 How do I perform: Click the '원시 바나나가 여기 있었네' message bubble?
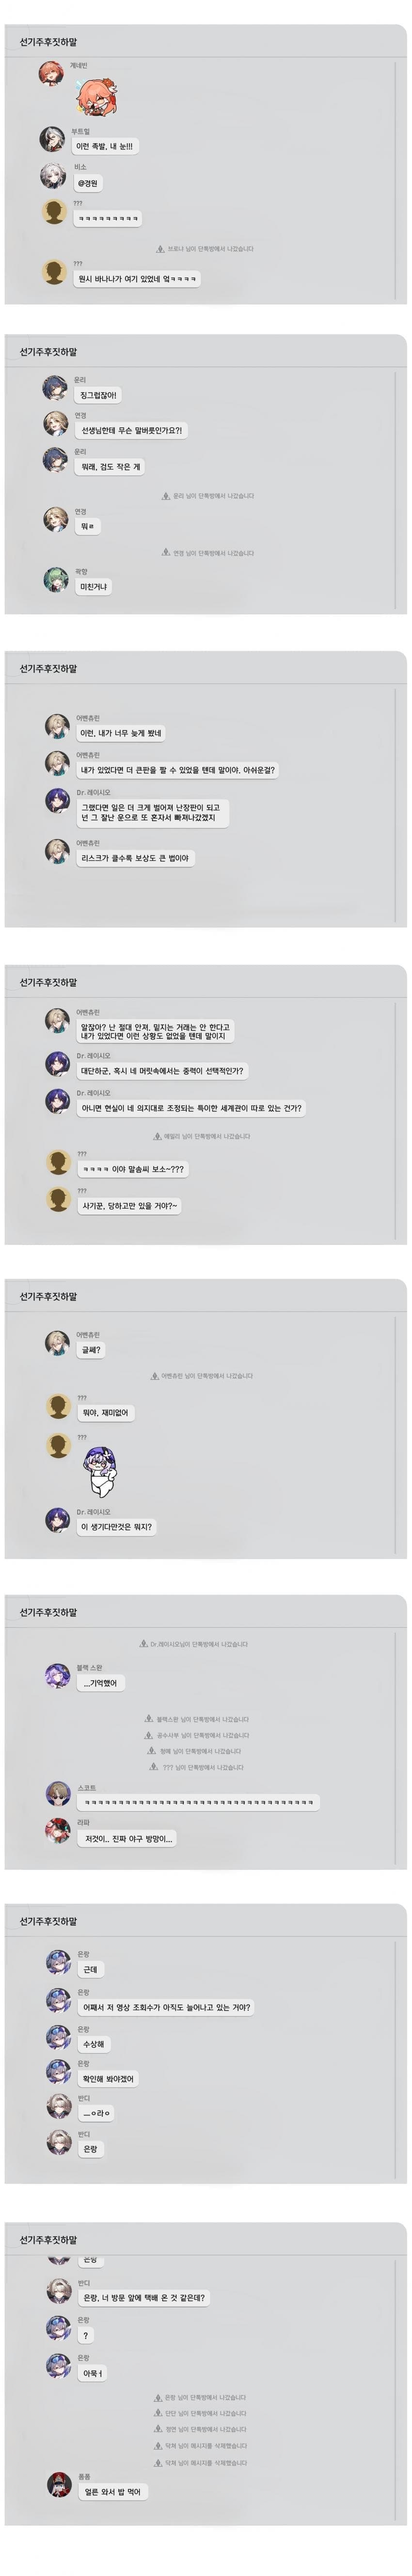pyautogui.click(x=137, y=279)
